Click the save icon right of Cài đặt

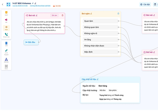[155, 4]
